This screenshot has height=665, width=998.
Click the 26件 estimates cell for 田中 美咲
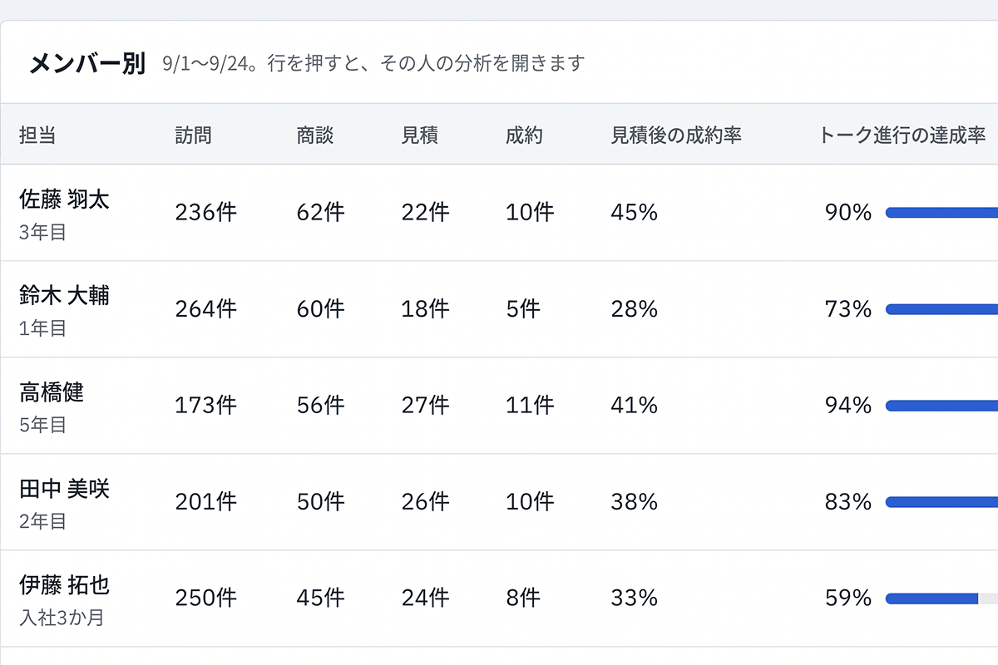click(x=425, y=502)
